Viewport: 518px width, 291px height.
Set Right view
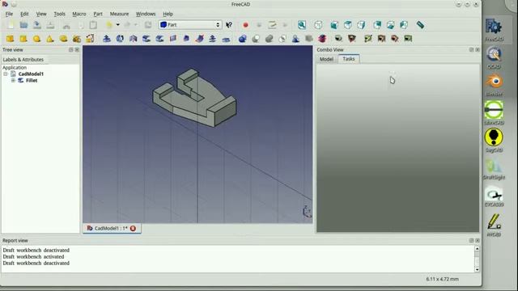point(361,25)
